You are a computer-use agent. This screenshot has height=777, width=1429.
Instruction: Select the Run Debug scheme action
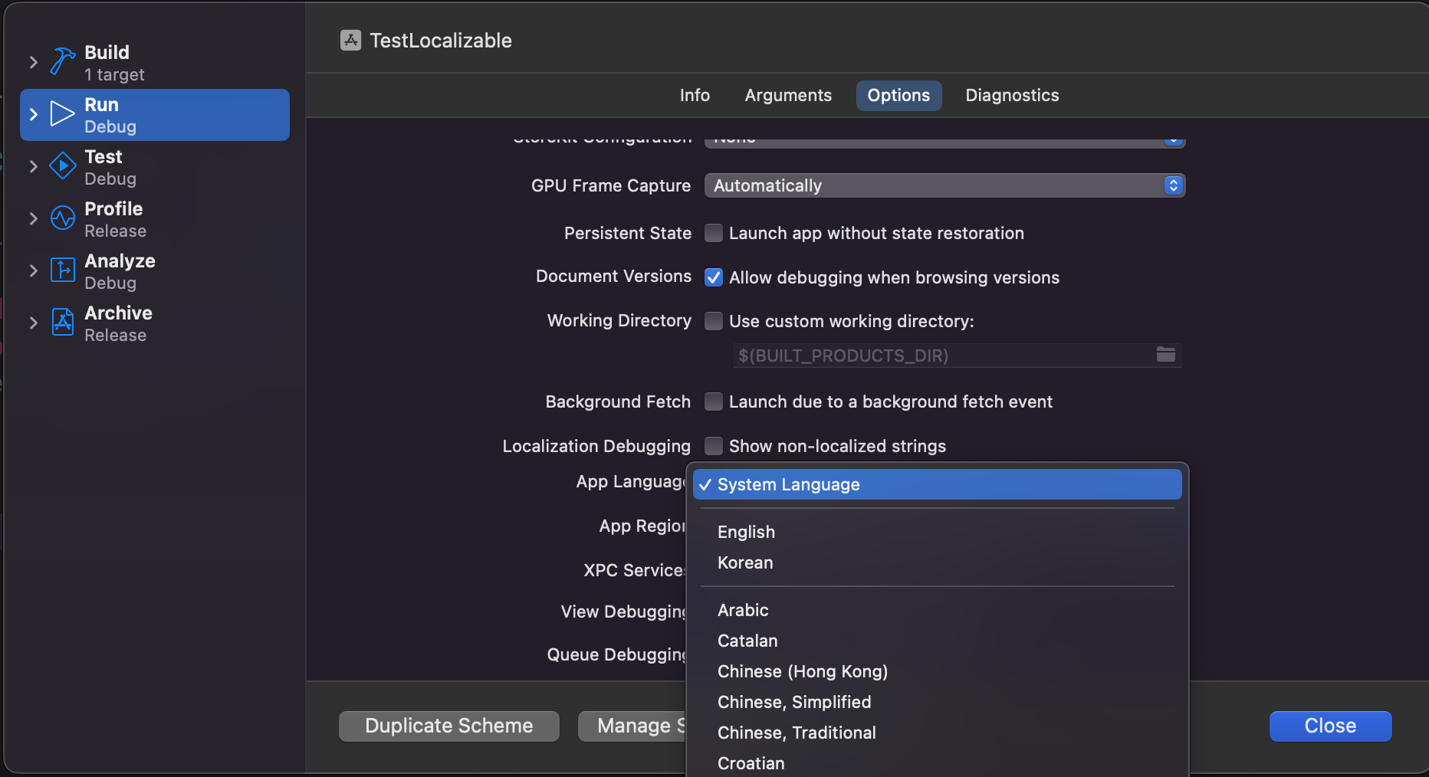coord(155,115)
